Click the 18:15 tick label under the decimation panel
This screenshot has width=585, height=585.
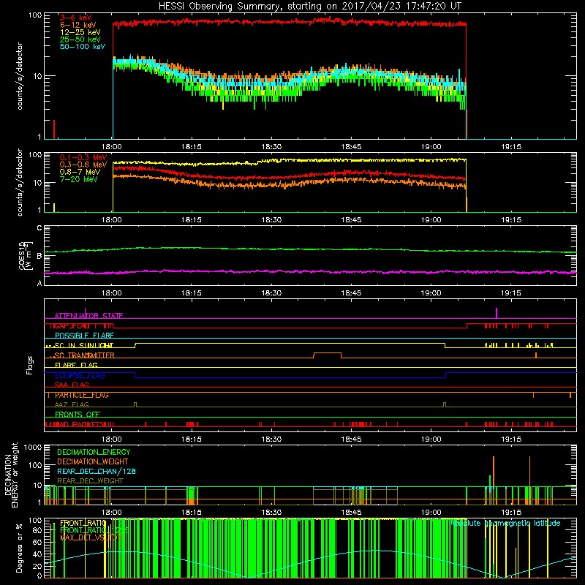coord(192,513)
